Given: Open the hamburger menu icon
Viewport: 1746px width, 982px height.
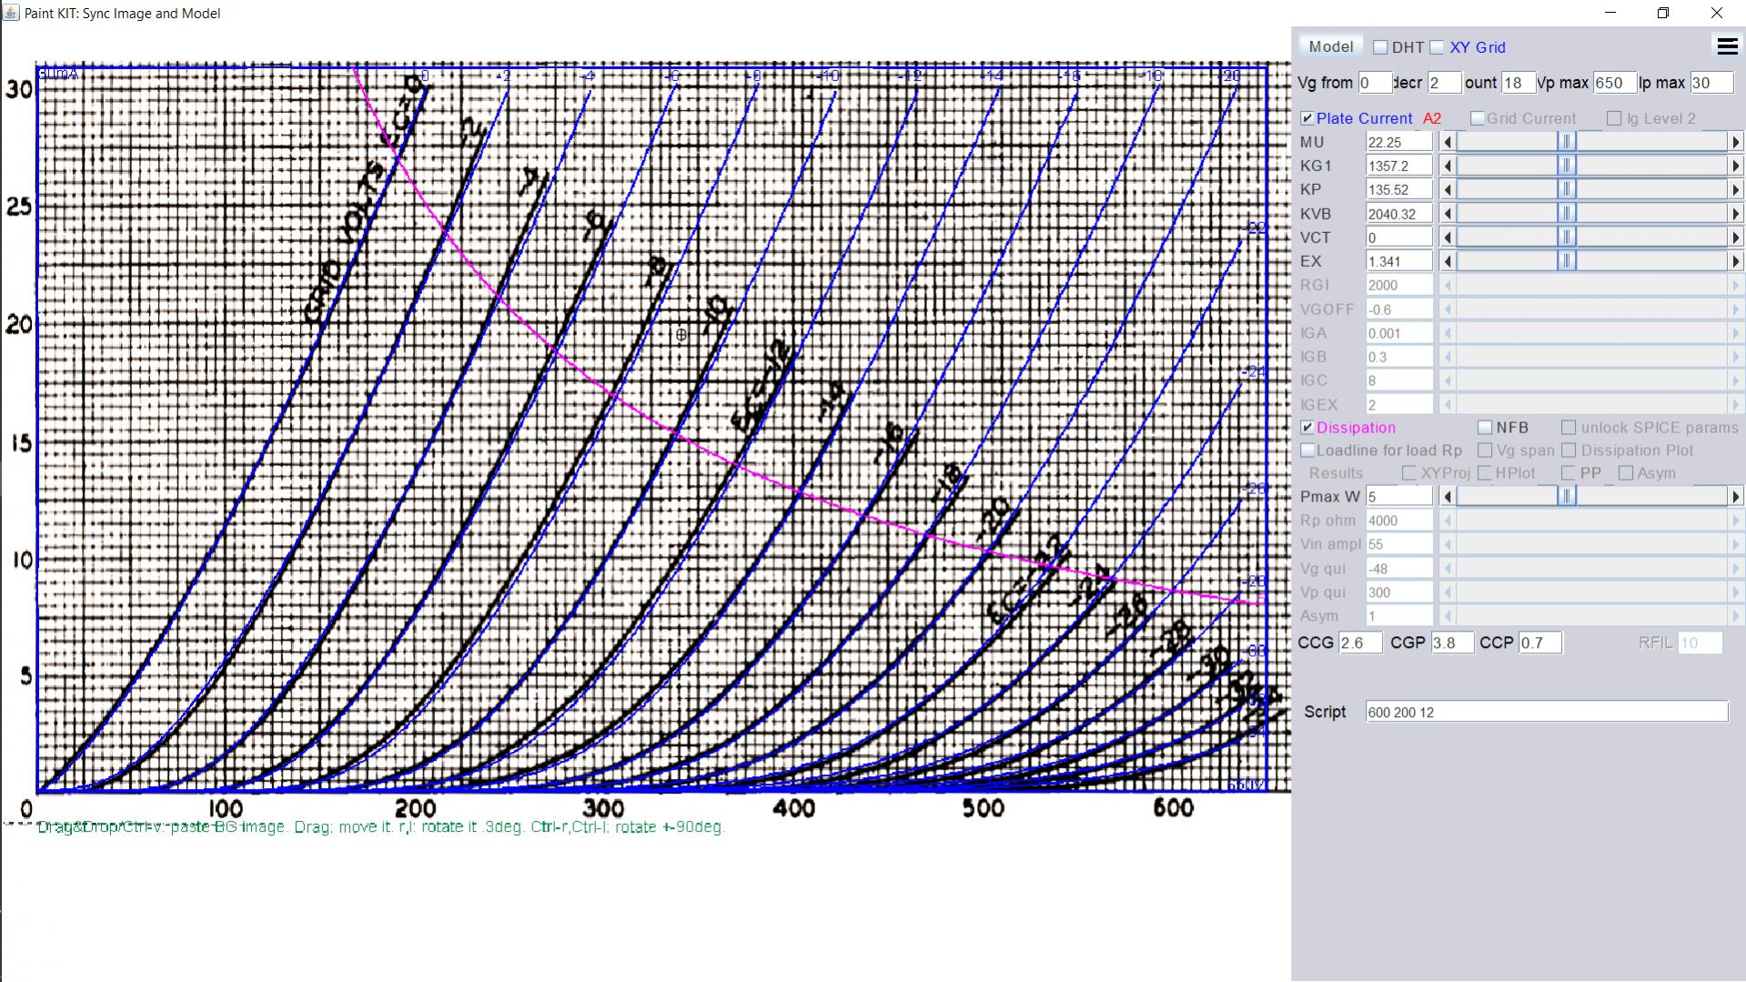Looking at the screenshot, I should point(1726,46).
